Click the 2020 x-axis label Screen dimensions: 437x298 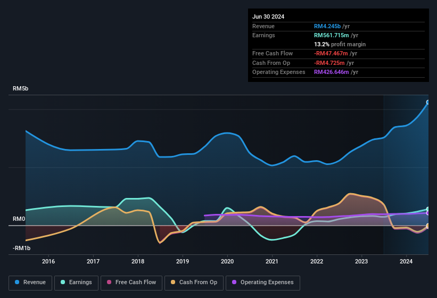(227, 261)
